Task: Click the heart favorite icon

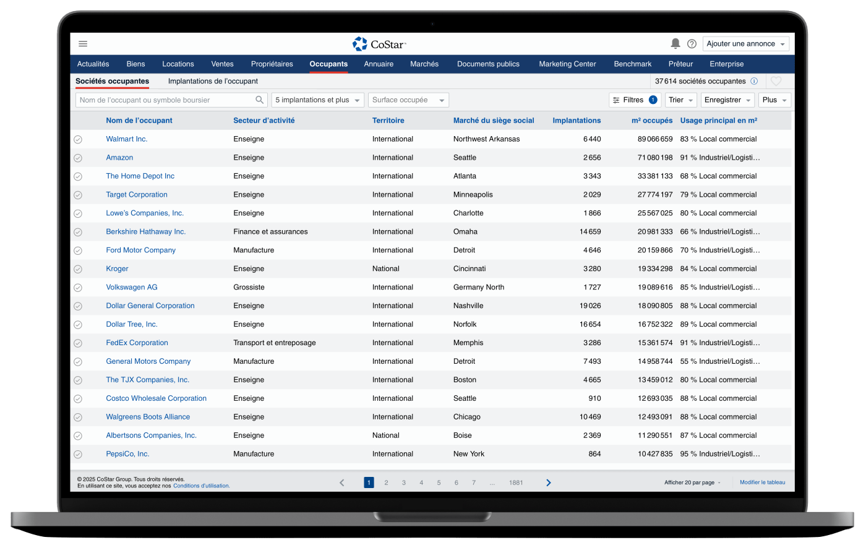Action: click(776, 81)
